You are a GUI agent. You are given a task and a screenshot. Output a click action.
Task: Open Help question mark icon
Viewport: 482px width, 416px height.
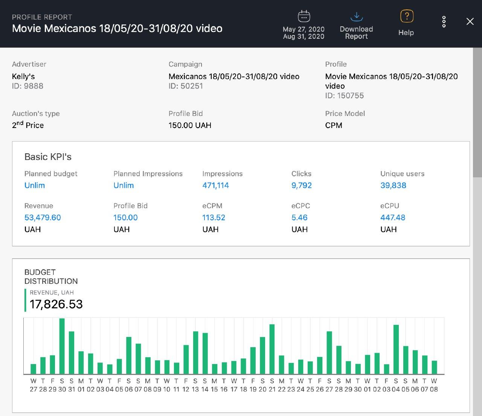(406, 16)
